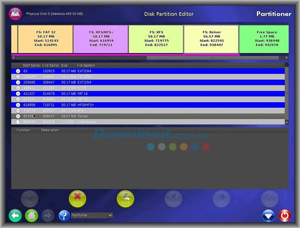300x228 pixels.
Task: Select the FAT 16 partition row
Action: [150, 93]
